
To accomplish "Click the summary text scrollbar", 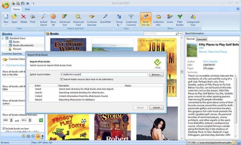I will point(236,100).
